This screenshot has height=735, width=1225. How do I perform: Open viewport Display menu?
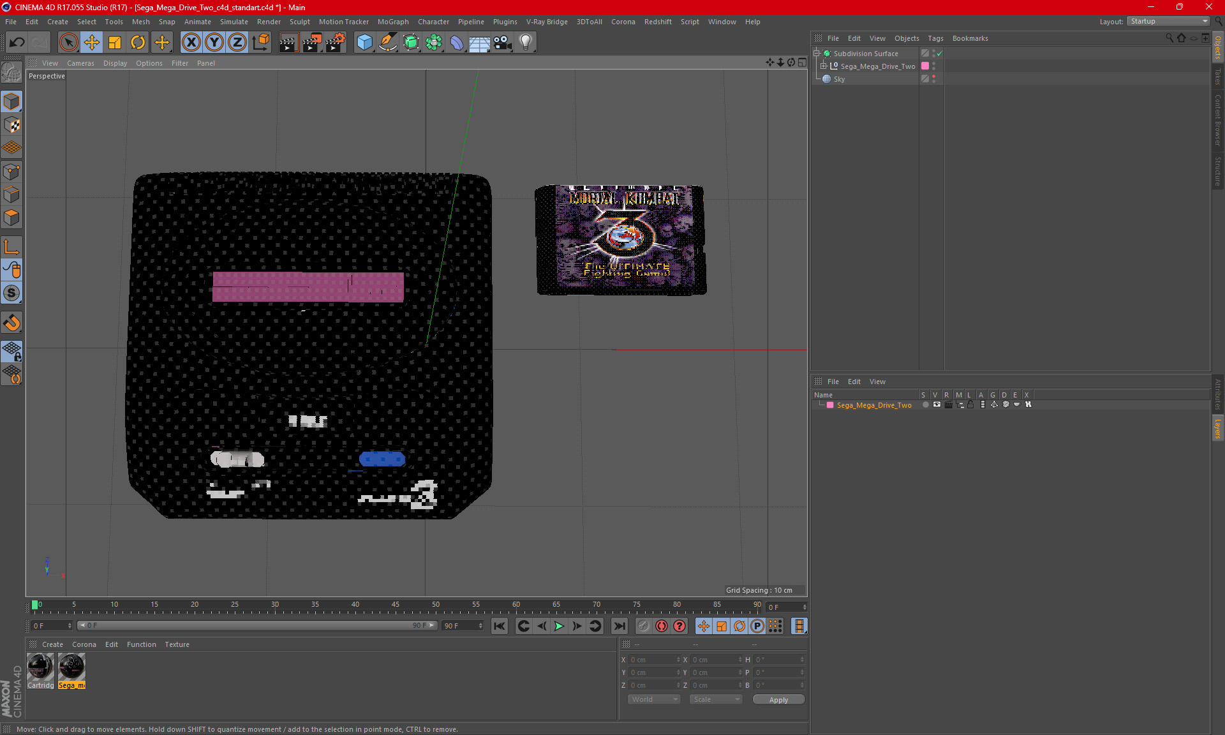(x=115, y=63)
